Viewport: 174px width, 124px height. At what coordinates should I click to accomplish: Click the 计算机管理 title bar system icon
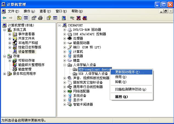click(x=4, y=4)
